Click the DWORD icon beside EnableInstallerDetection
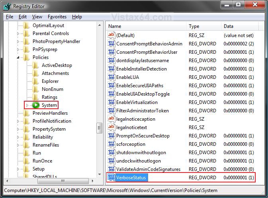Screen dimensions: 268x198 click(111, 69)
